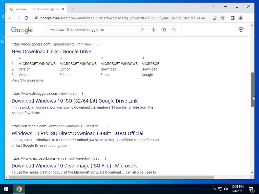Click the scroll-right arrow of horizontal scrollbar
This screenshot has height=194, width=259.
point(248,177)
